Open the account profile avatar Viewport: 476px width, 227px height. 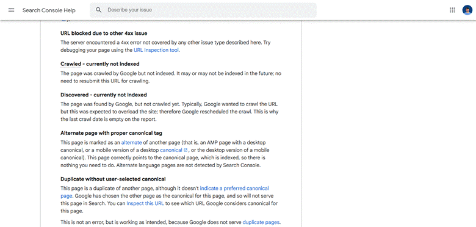(x=467, y=10)
